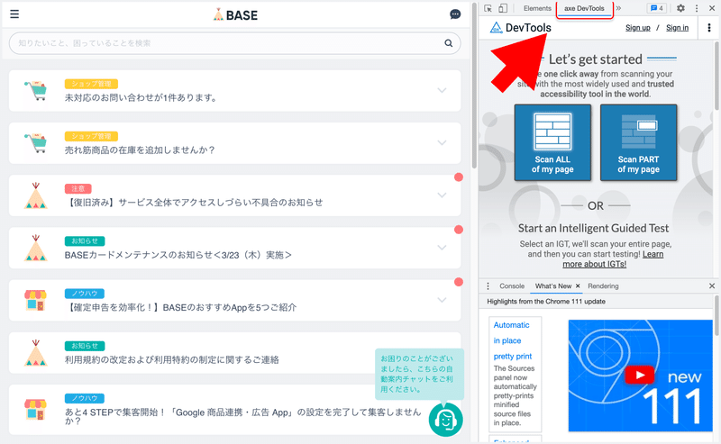The width and height of the screenshot is (721, 444).
Task: Open 利用規約の改定および利用特約 notice text
Action: (171, 359)
